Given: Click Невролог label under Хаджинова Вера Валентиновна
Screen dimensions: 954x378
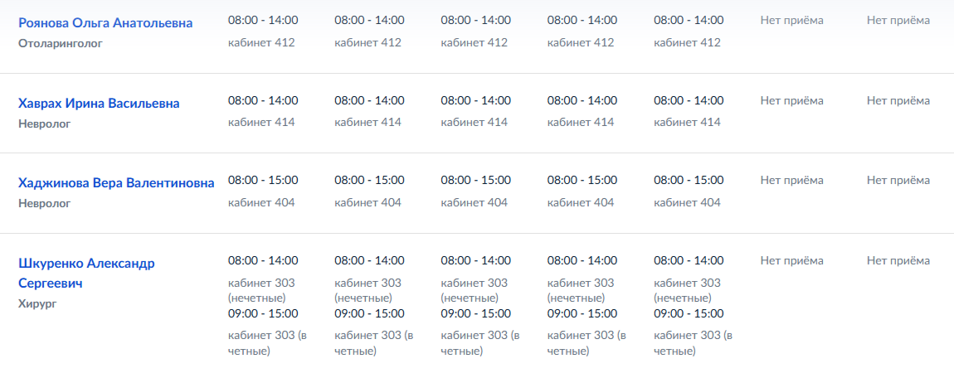Looking at the screenshot, I should (45, 203).
